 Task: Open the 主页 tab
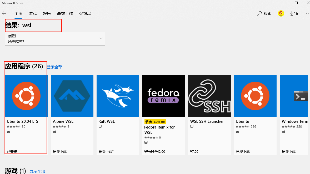click(x=18, y=14)
